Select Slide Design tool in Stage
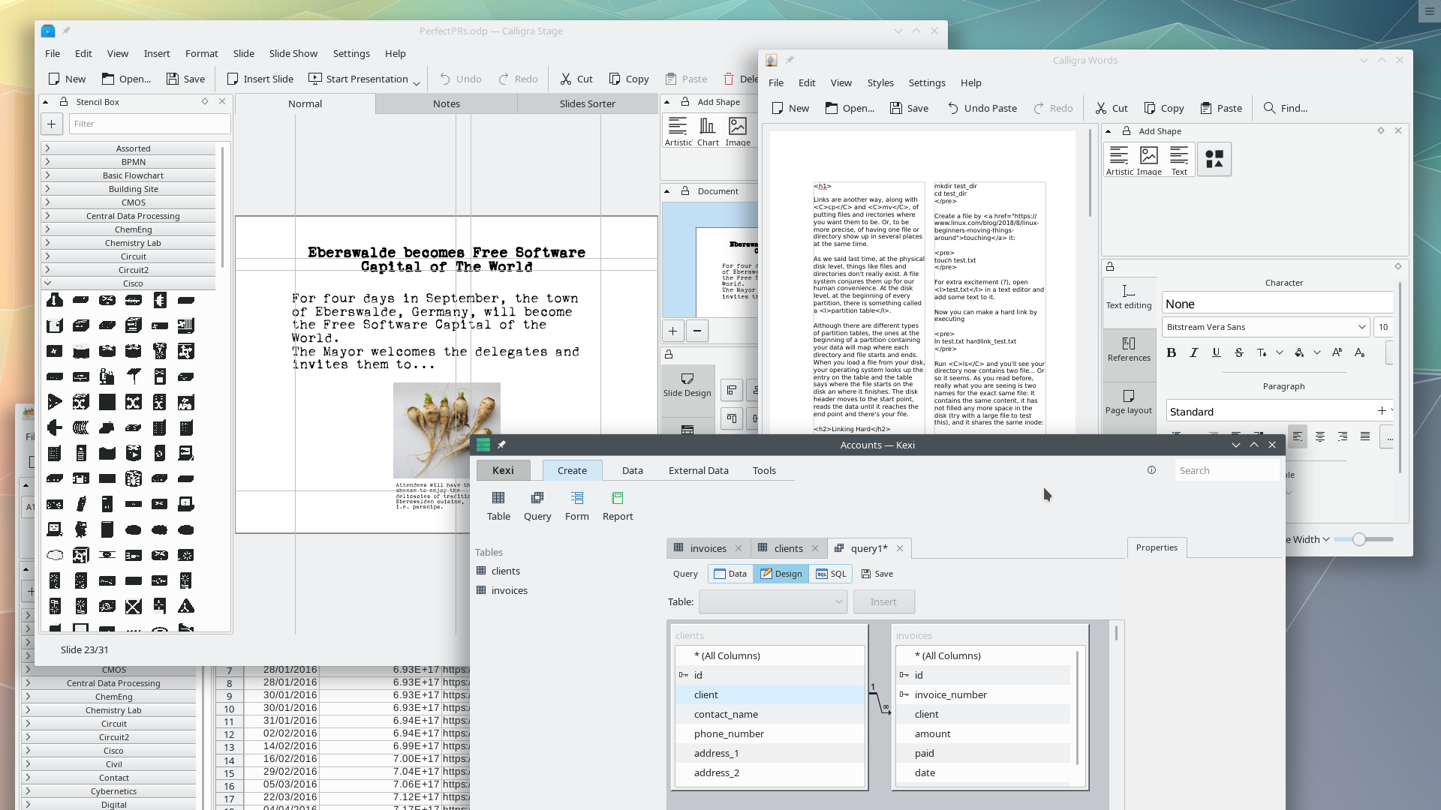 click(x=687, y=385)
